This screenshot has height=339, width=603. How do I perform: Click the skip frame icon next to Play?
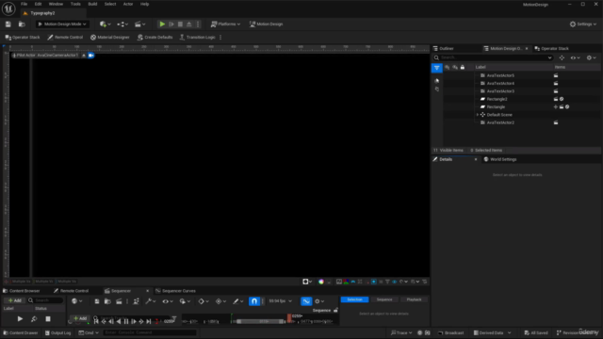point(171,24)
